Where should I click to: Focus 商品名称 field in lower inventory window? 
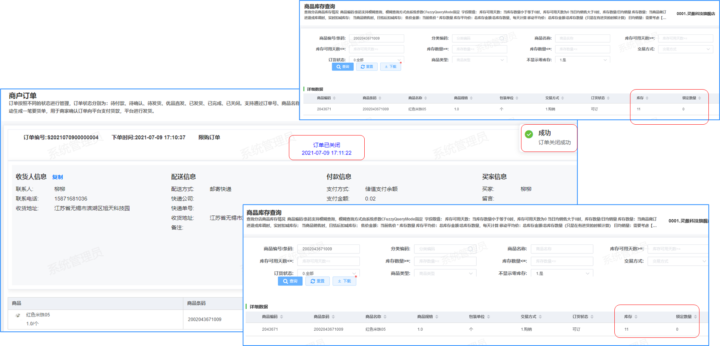click(x=562, y=249)
